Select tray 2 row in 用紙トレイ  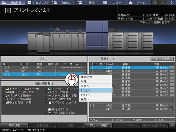coord(132,71)
